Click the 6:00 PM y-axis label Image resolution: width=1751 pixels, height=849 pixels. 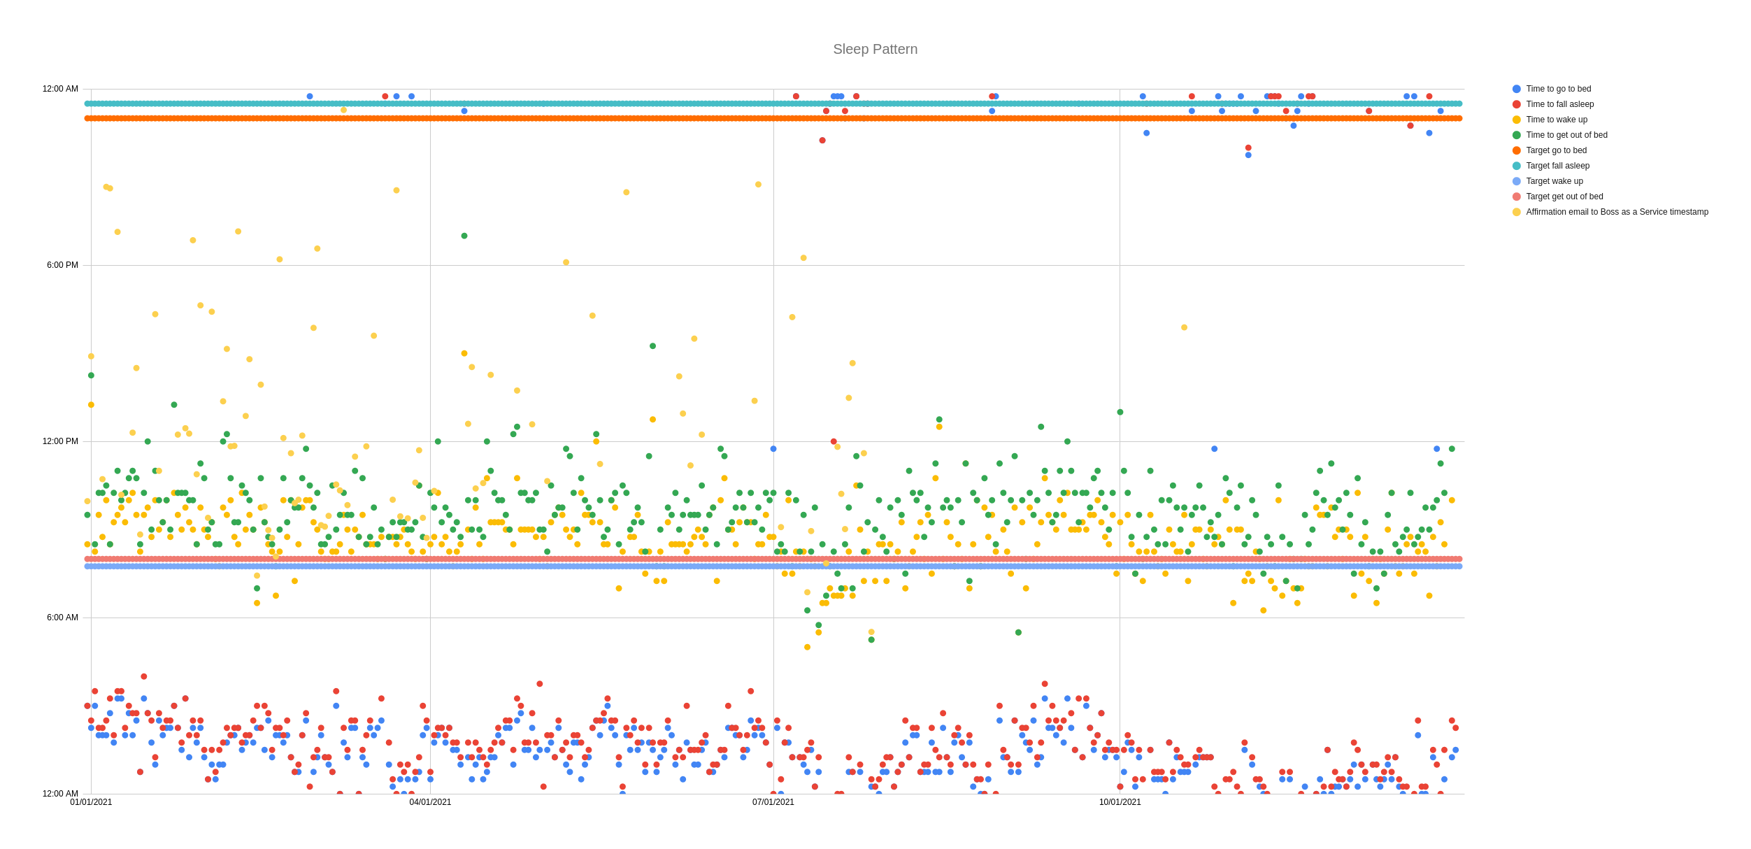tap(62, 265)
